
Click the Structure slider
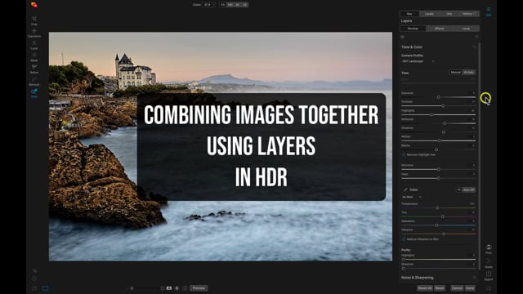pyautogui.click(x=439, y=169)
